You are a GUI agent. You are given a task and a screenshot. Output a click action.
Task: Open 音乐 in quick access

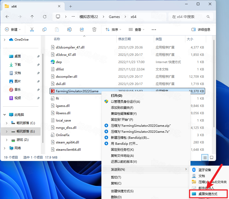[15, 89]
